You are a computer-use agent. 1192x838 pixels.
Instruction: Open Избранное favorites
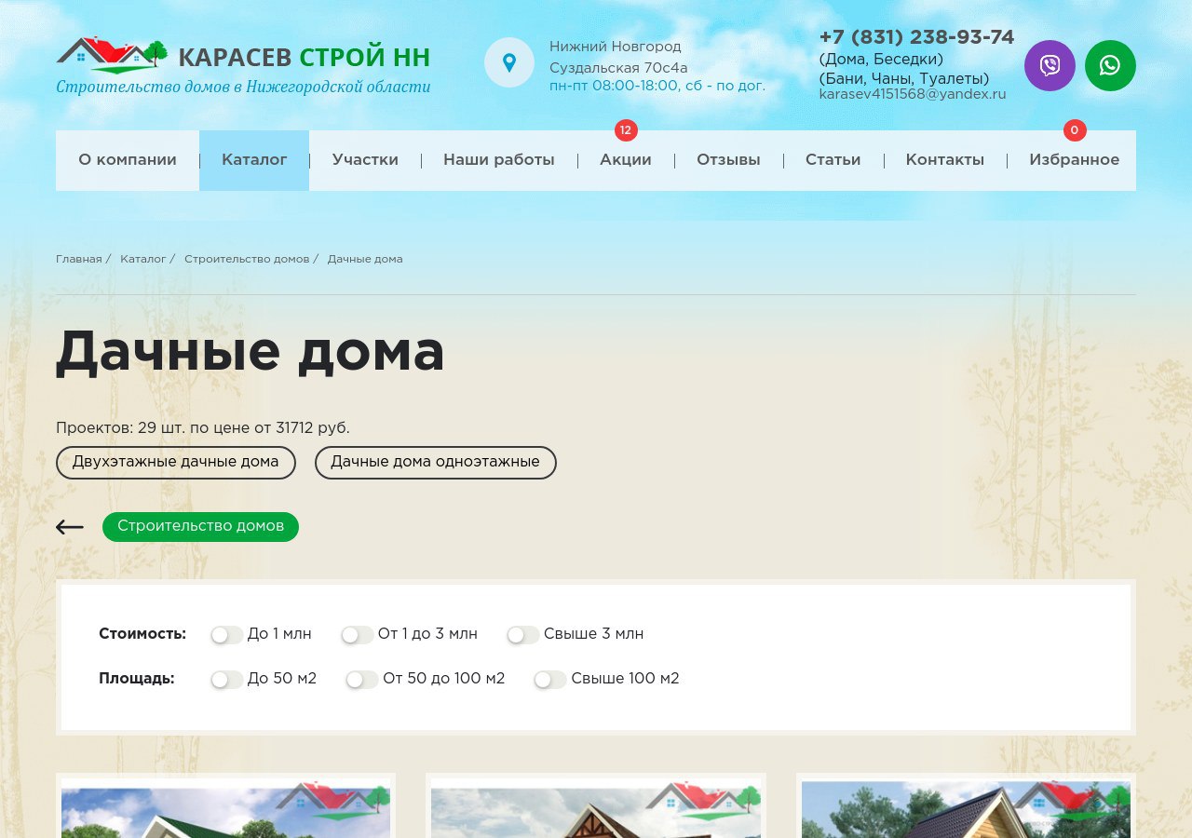[1074, 160]
